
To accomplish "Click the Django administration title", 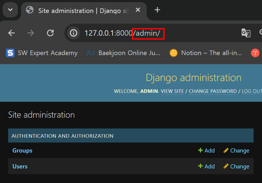I will (194, 78).
